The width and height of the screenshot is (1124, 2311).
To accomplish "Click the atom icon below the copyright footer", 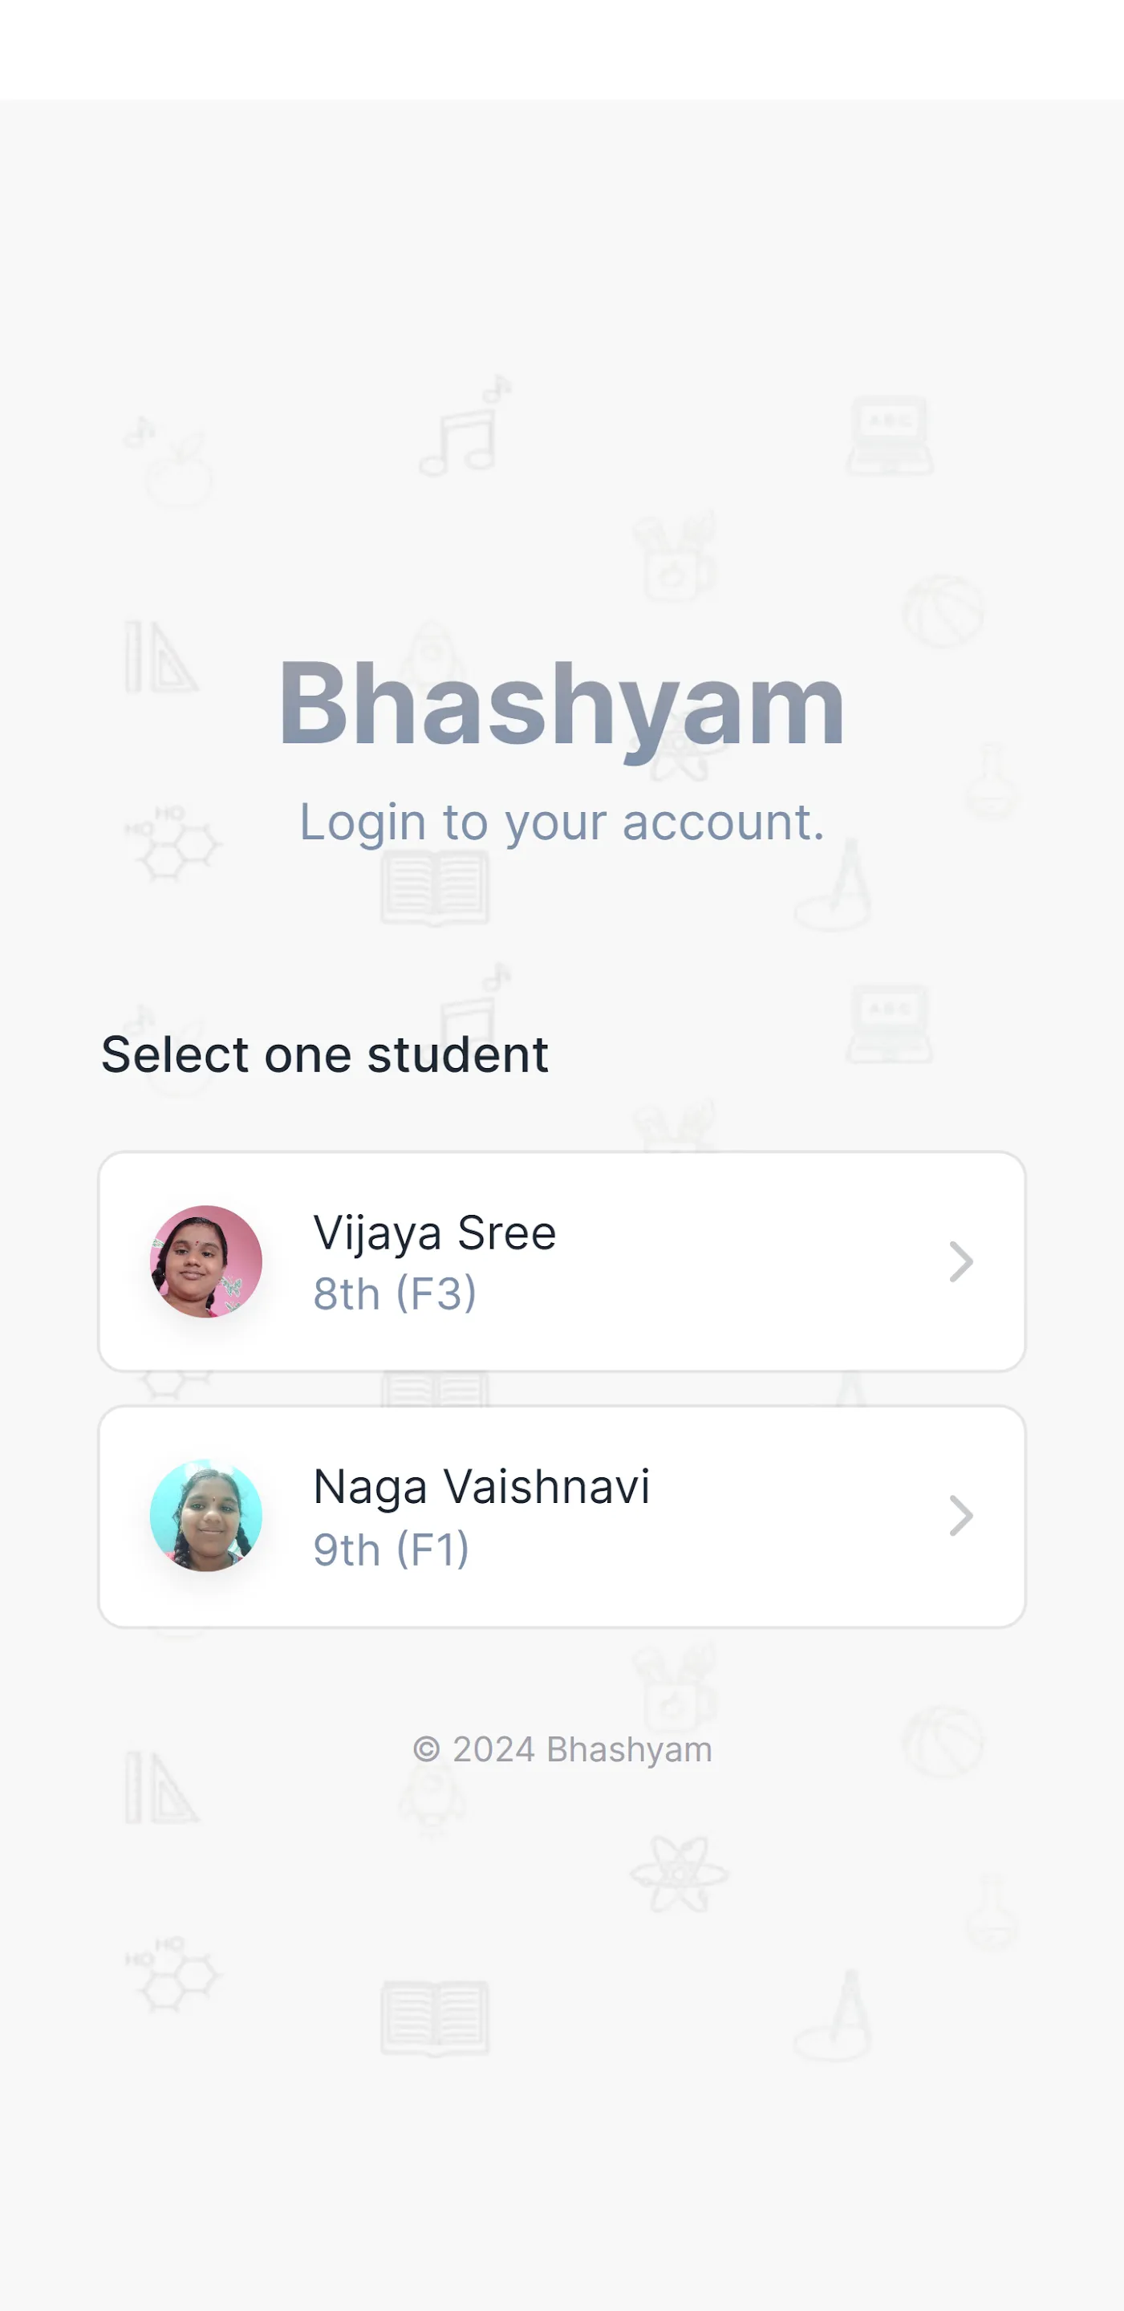I will click(679, 1873).
